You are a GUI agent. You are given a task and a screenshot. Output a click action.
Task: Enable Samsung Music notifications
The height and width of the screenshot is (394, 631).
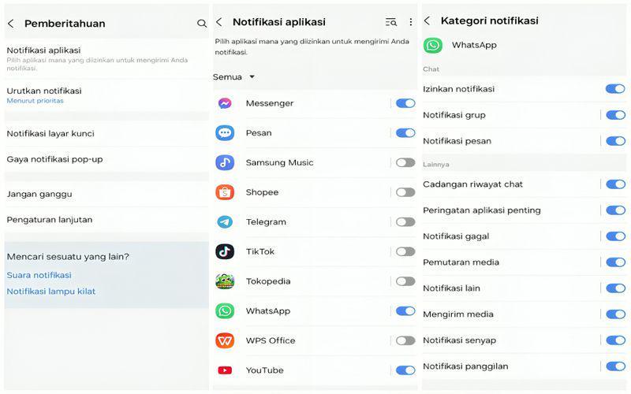[x=405, y=163]
